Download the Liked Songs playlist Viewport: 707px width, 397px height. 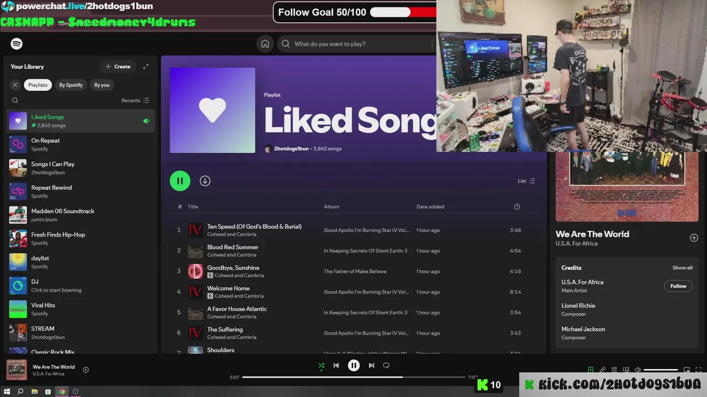205,181
